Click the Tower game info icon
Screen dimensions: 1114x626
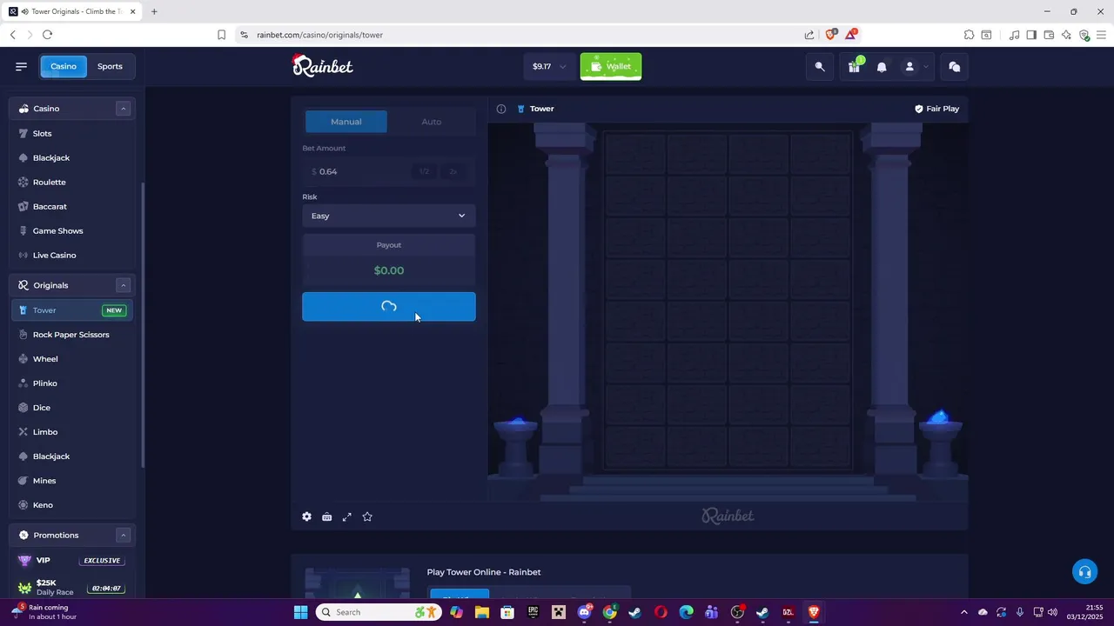click(x=501, y=109)
